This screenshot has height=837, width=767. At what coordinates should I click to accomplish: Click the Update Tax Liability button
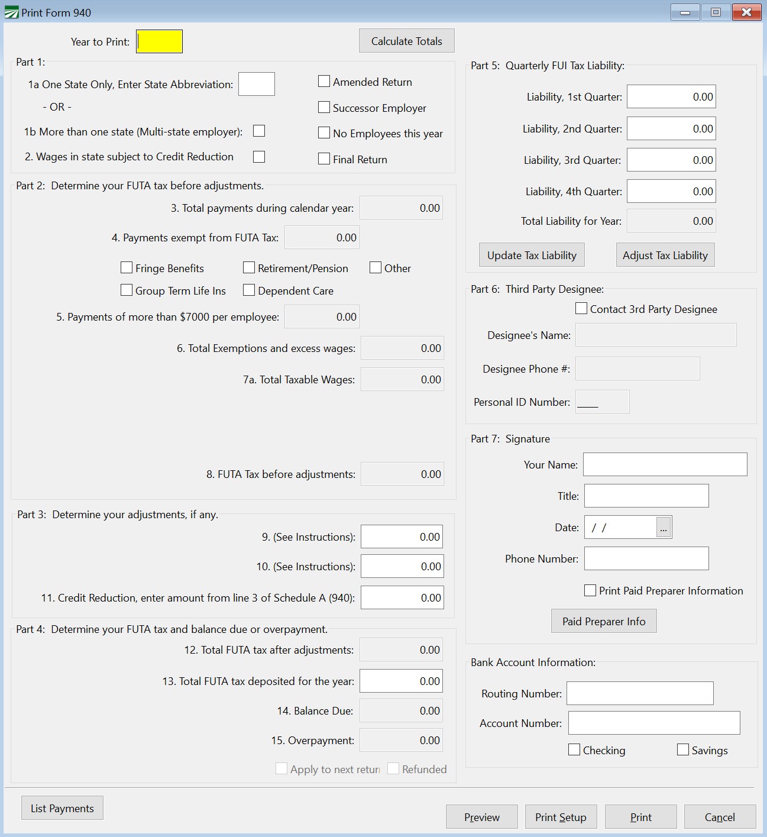[x=532, y=255]
